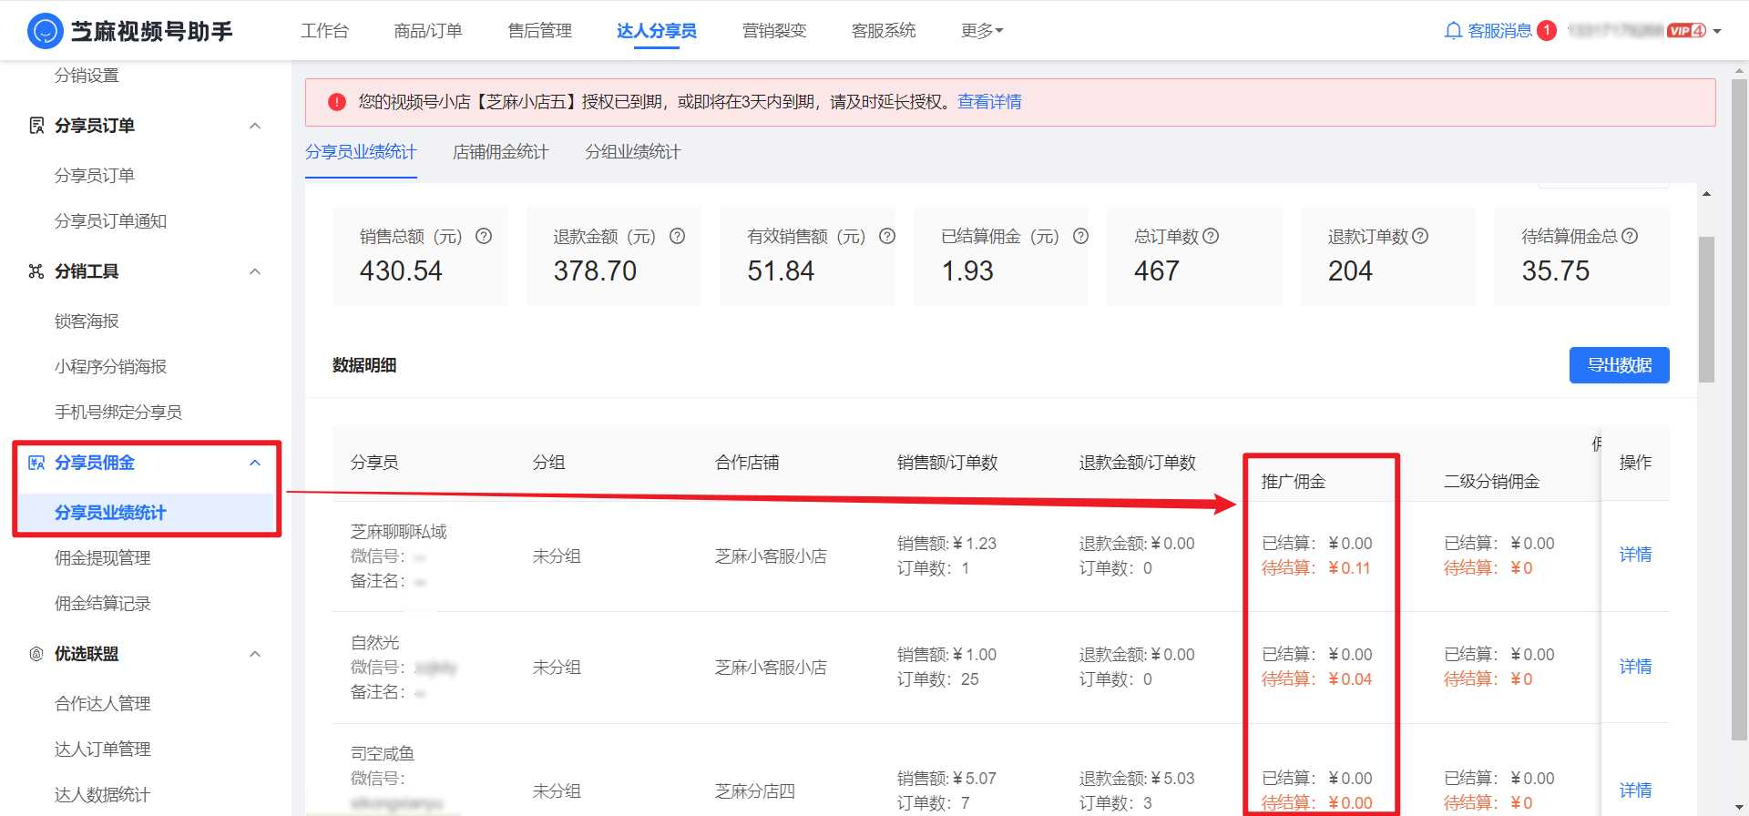Click the 导出数据 button
The image size is (1749, 816).
(x=1620, y=365)
